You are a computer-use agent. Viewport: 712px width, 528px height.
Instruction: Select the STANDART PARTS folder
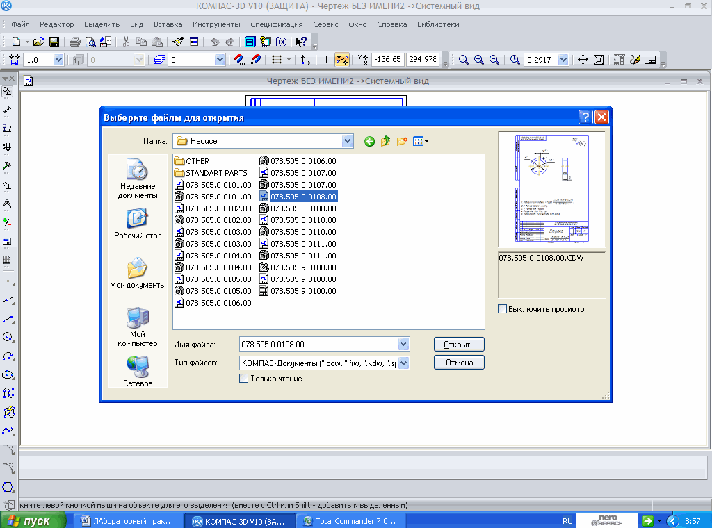pyautogui.click(x=211, y=173)
